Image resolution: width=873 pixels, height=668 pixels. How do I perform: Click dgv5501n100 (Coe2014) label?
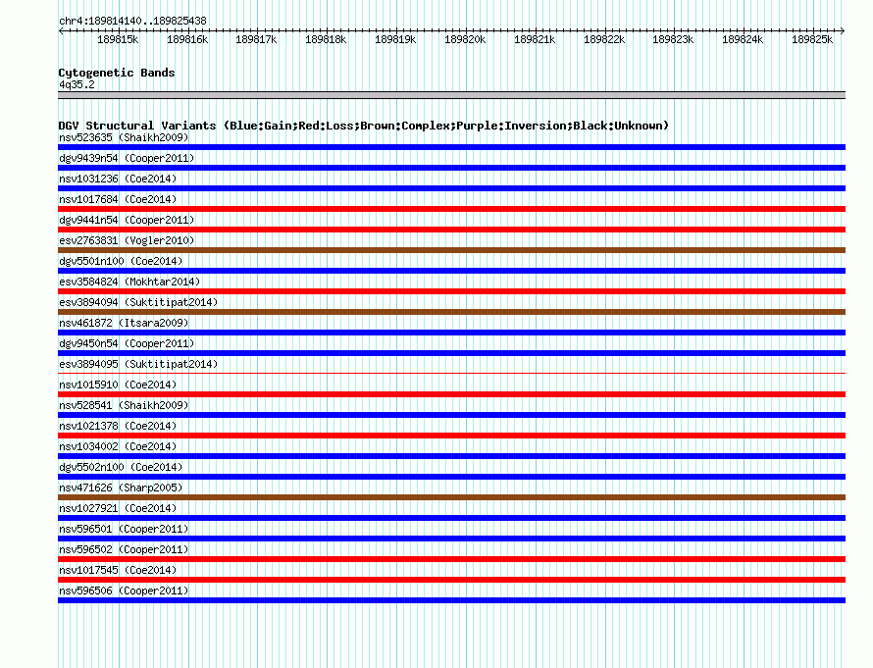(x=121, y=261)
